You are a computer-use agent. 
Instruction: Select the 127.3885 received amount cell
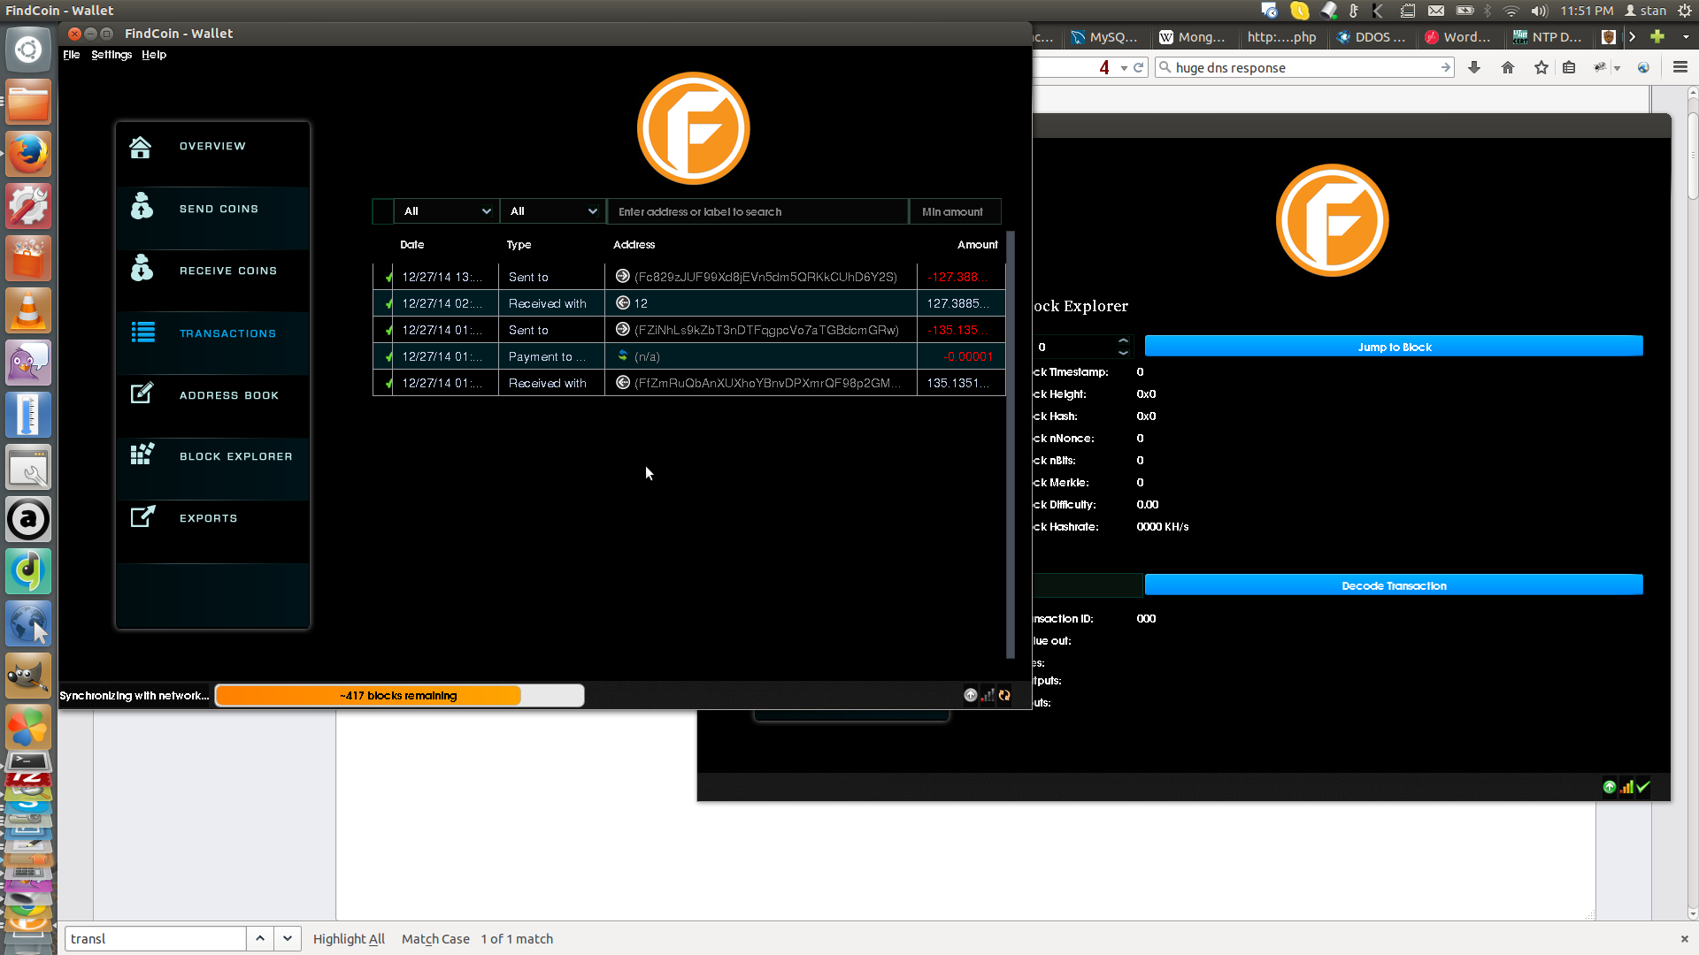tap(961, 303)
